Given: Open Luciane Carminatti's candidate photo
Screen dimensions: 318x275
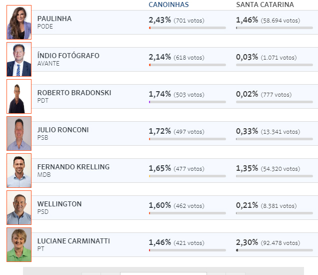Looking at the screenshot, I should [x=19, y=245].
